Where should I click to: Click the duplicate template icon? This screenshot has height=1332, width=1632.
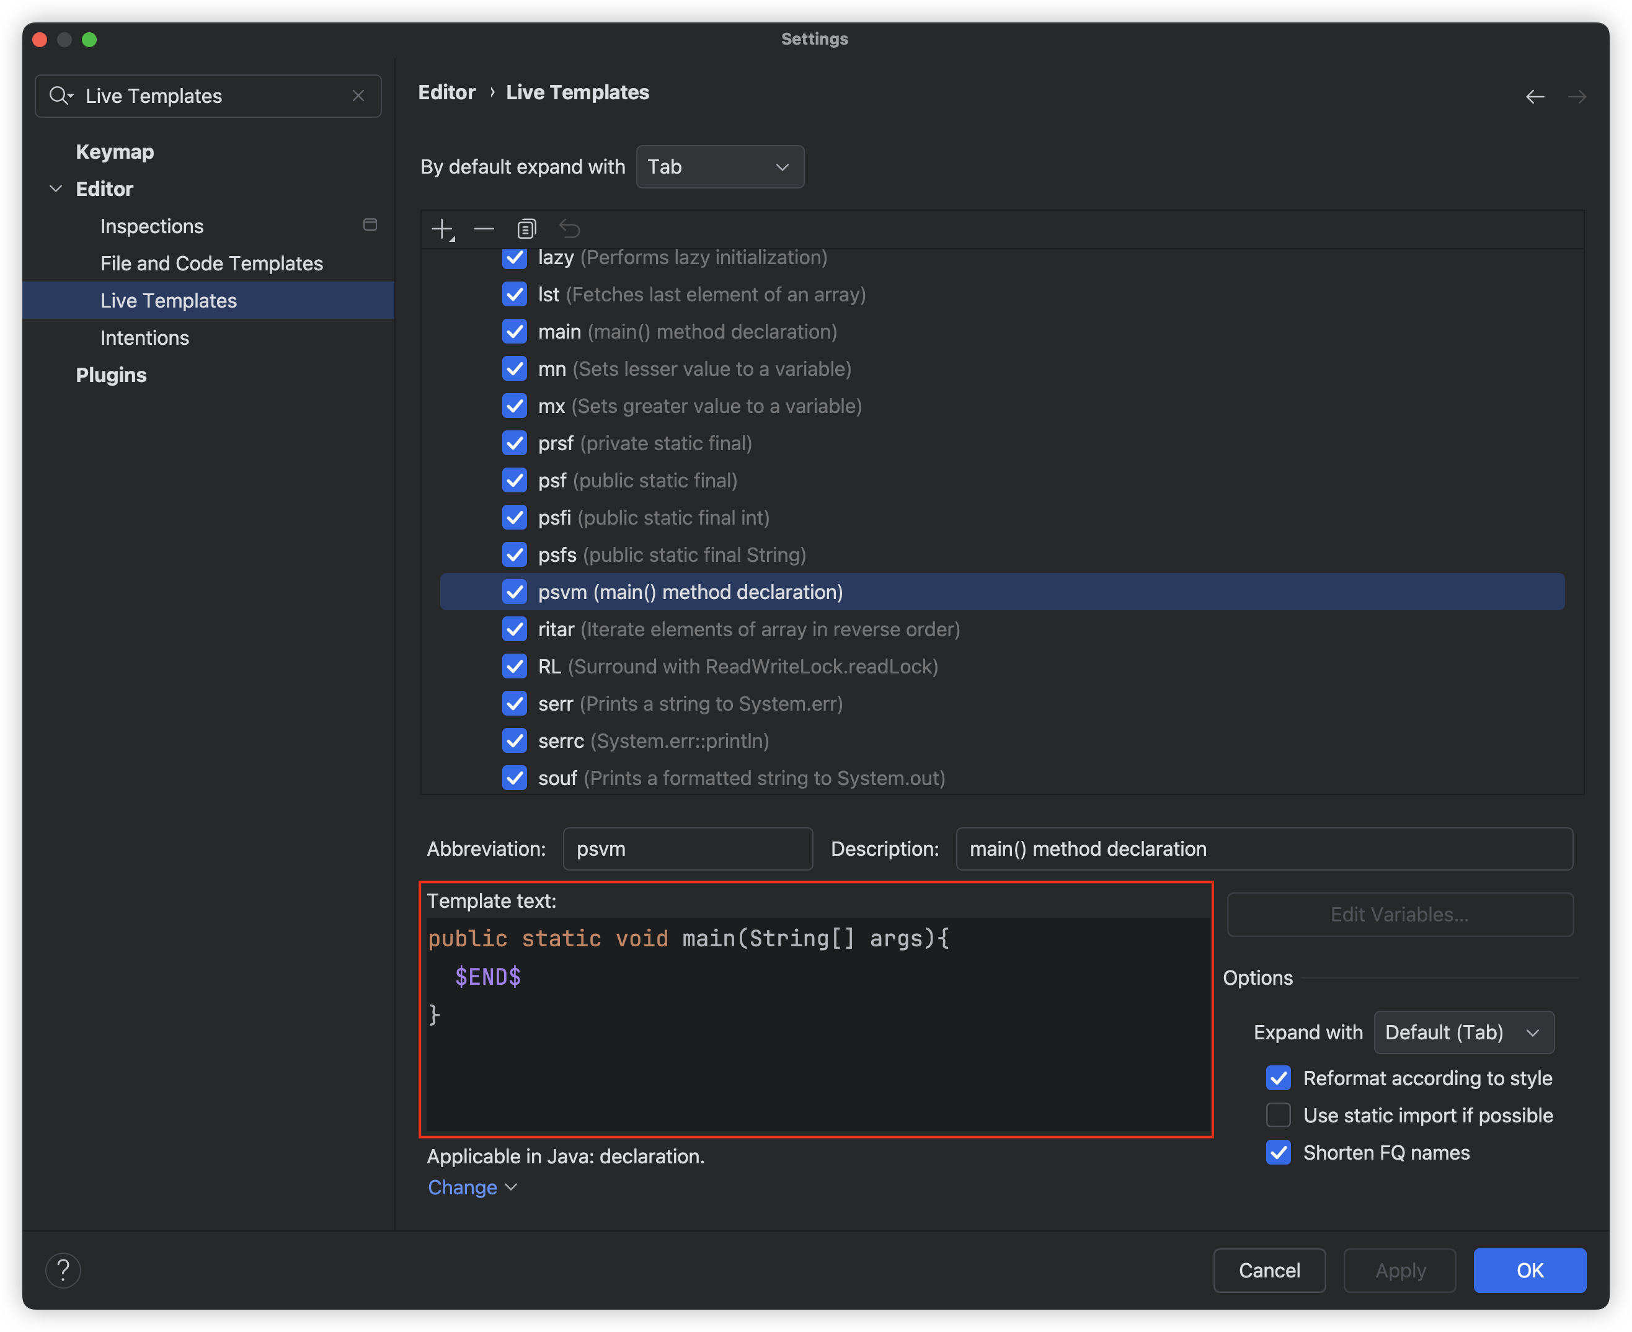526,229
